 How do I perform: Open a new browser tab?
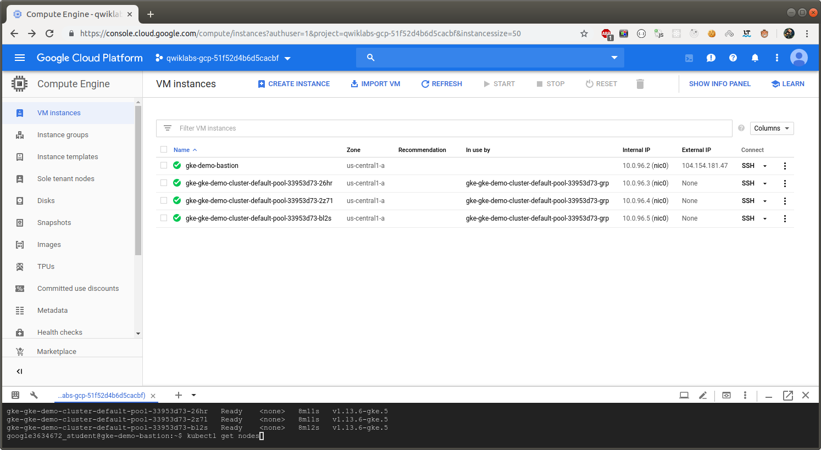[151, 14]
